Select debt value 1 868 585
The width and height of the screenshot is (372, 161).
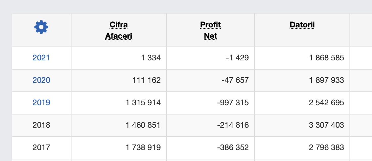pos(326,58)
